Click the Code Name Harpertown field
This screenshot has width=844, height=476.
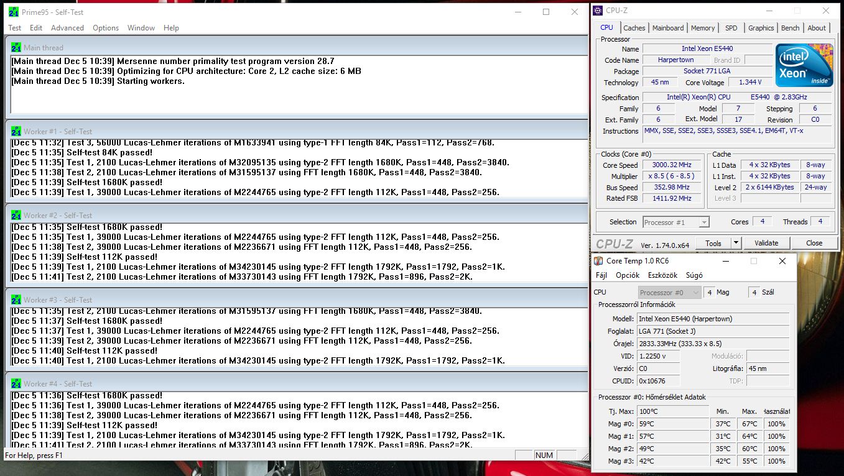point(676,60)
